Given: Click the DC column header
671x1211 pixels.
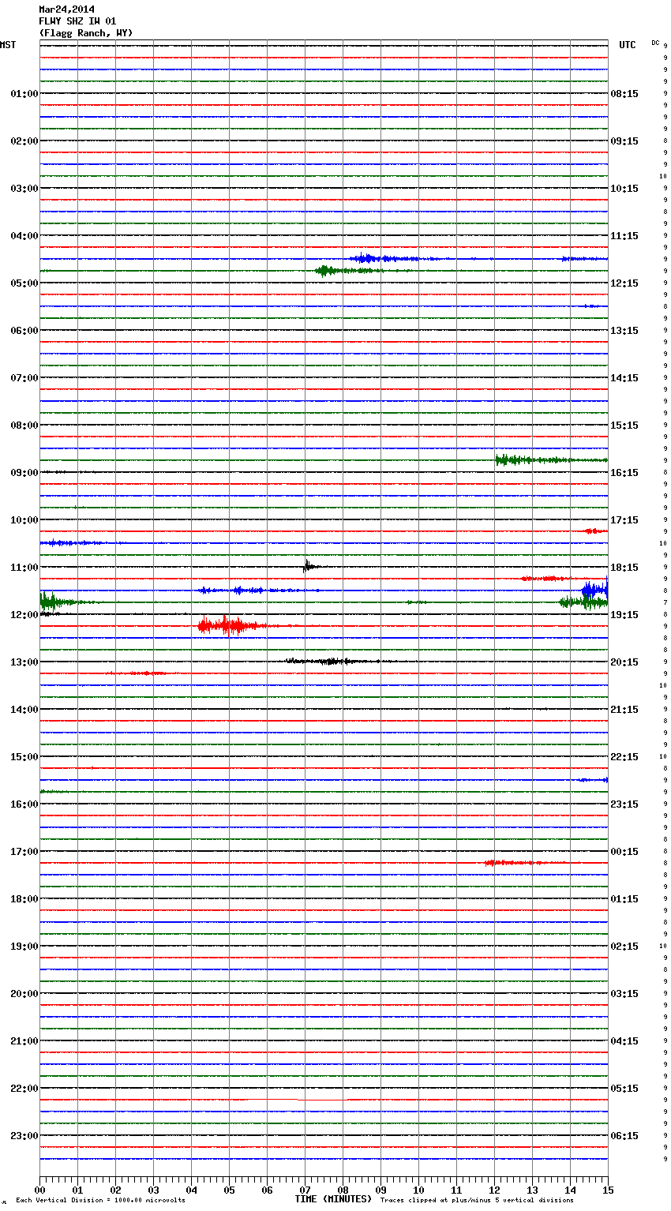Looking at the screenshot, I should (655, 43).
